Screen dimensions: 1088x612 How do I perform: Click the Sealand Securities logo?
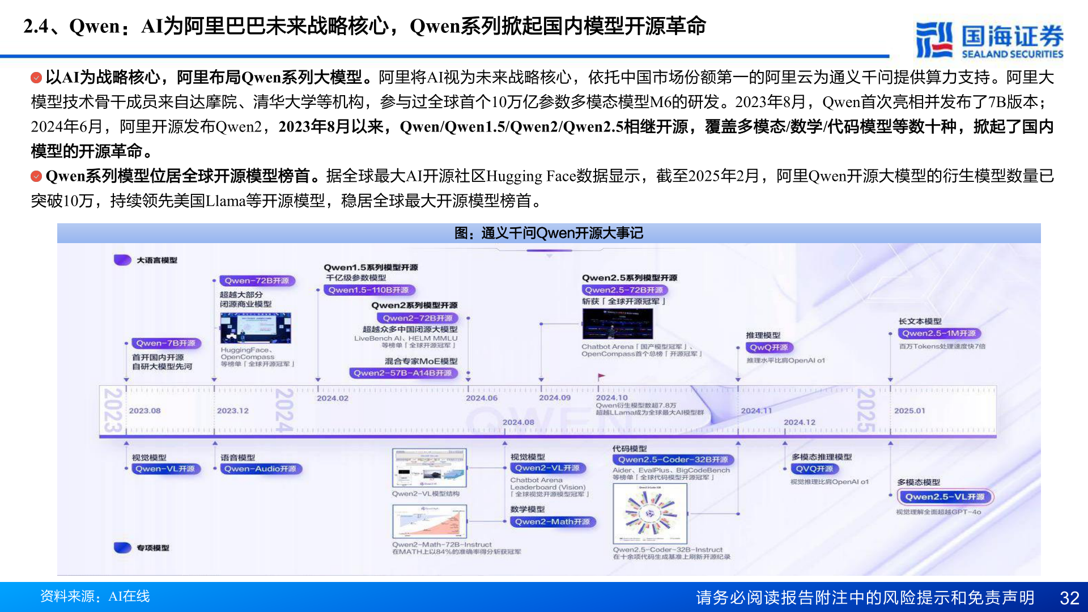point(989,40)
